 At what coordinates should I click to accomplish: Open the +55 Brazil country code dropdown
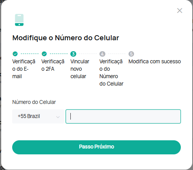38,116
